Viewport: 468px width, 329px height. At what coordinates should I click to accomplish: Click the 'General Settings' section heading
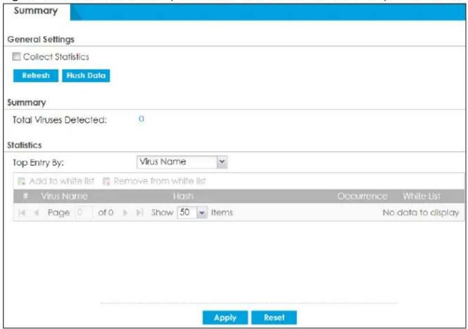click(41, 39)
